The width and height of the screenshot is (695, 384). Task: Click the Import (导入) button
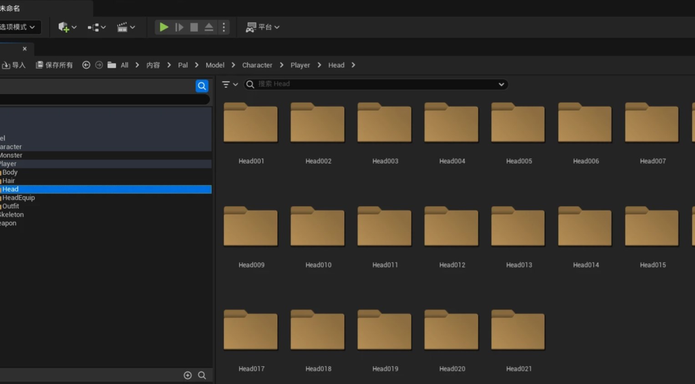14,65
